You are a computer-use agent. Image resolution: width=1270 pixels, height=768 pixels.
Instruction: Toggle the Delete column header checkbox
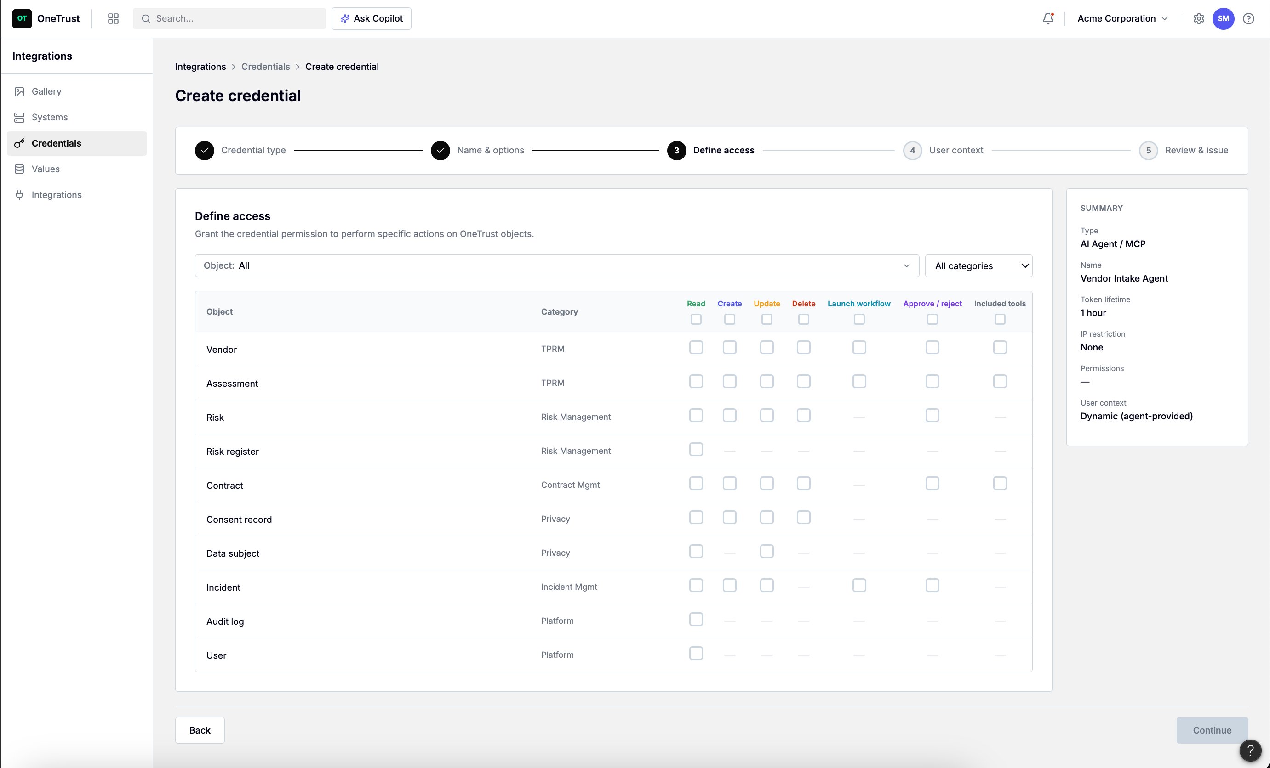(804, 319)
